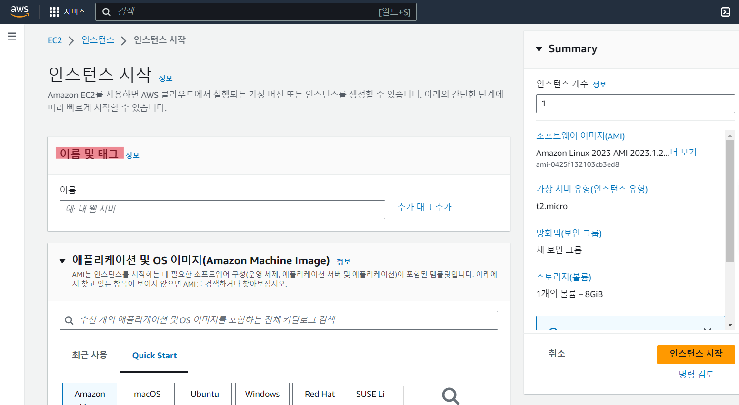Click the top search box
The height and width of the screenshot is (405, 739).
point(256,12)
